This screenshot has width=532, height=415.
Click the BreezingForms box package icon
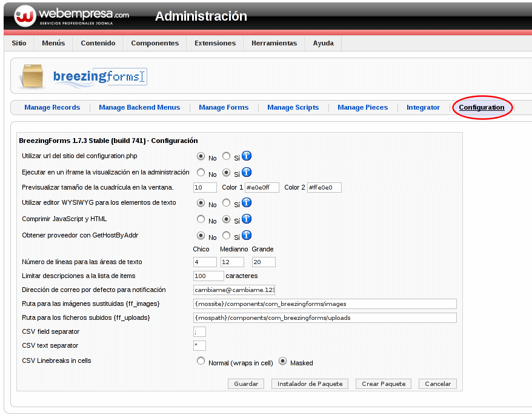click(32, 76)
